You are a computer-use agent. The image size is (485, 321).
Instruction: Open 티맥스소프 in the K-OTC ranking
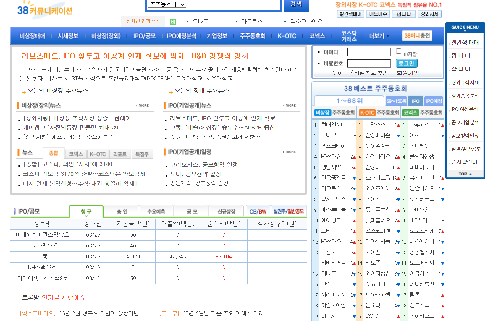click(x=378, y=125)
